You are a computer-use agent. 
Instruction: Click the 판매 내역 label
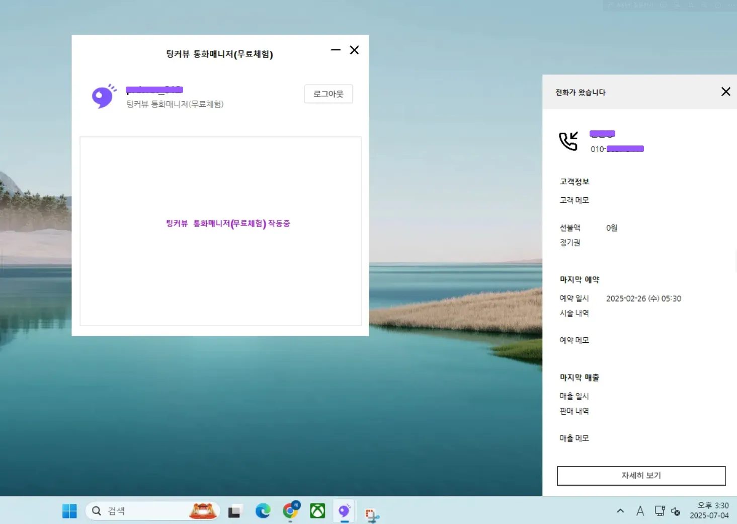574,411
